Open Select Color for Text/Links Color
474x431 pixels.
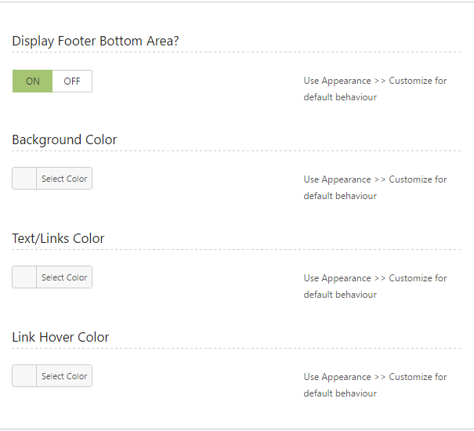(64, 277)
